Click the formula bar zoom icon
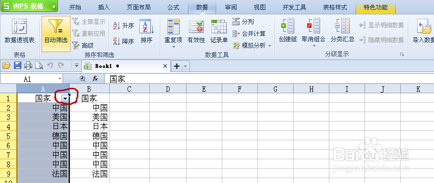Image resolution: width=434 pixels, height=183 pixels. [82, 79]
